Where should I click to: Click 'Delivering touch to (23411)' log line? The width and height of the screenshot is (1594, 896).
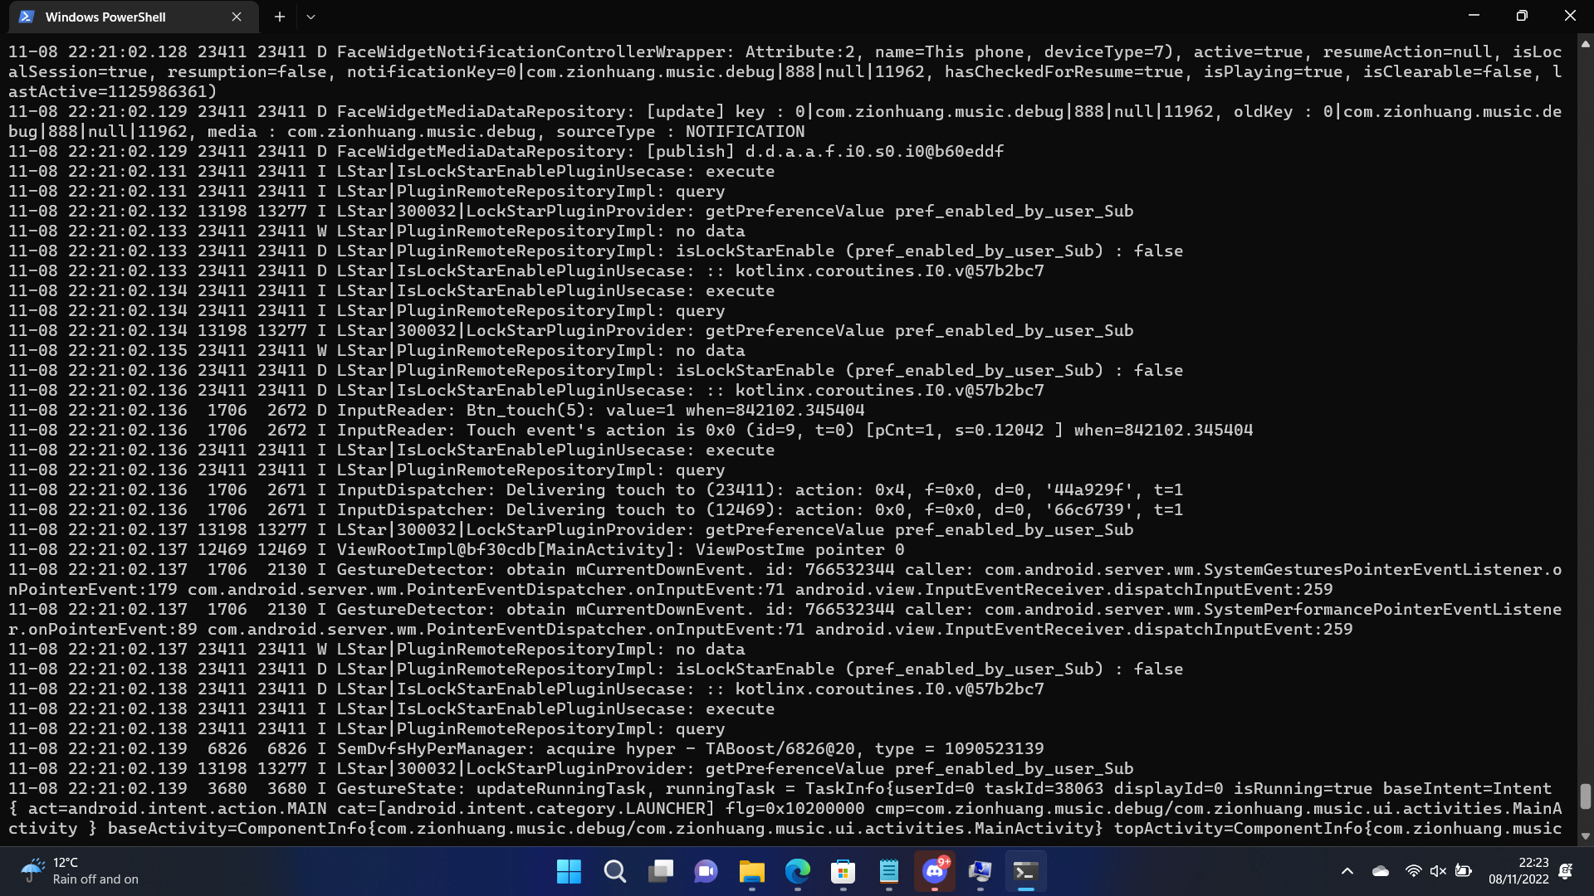(595, 489)
